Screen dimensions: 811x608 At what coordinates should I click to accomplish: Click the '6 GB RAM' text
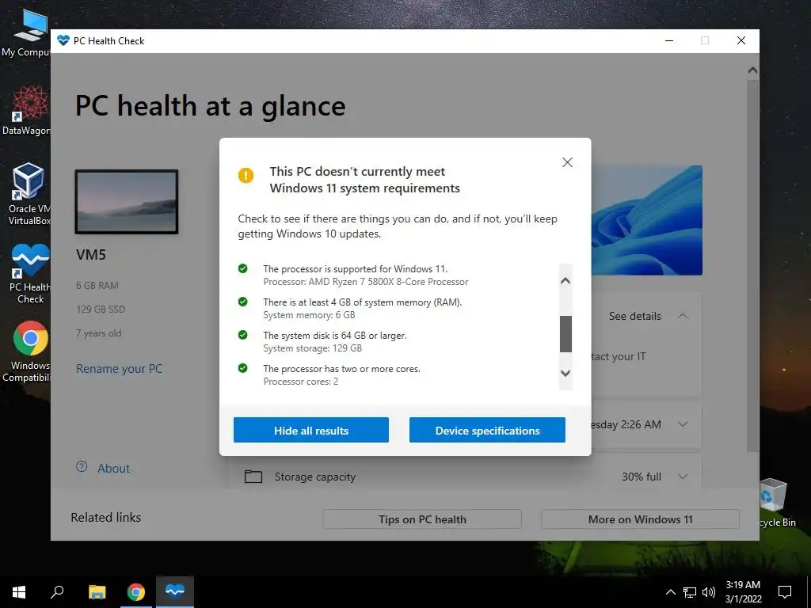(x=97, y=285)
